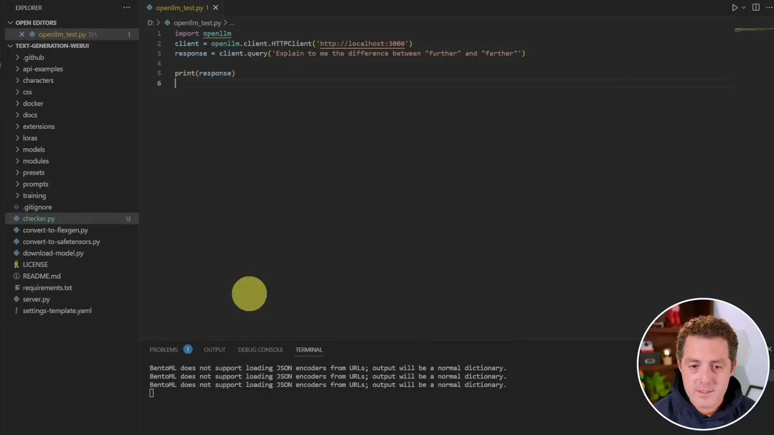This screenshot has width=774, height=435.
Task: Switch to the Output panel tab
Action: [x=214, y=350]
